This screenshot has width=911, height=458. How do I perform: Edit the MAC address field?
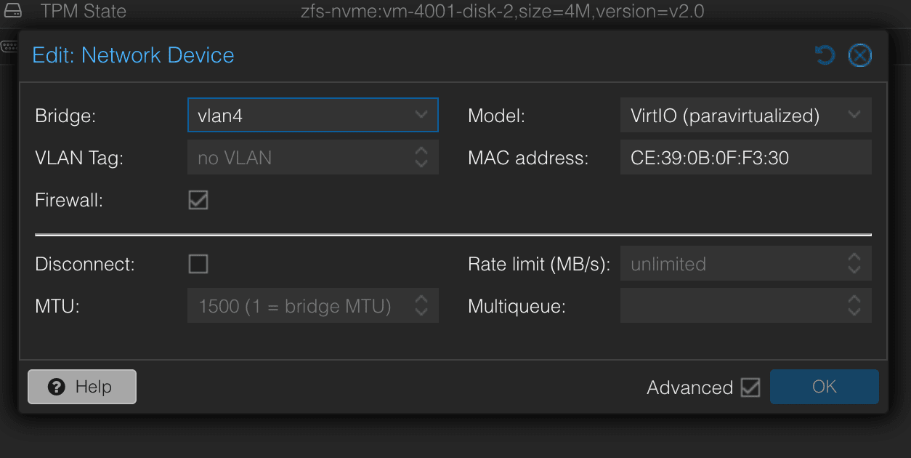(746, 157)
